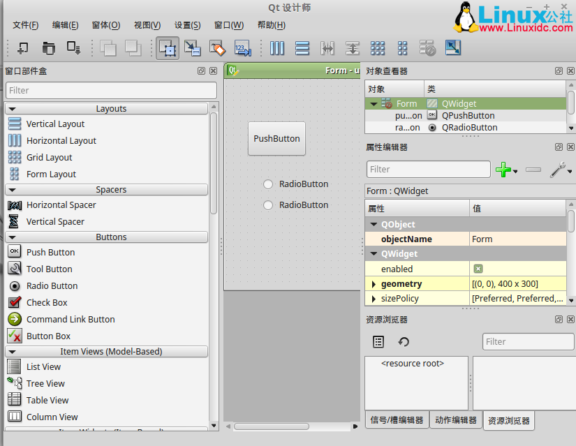Expand the geometry property

coord(374,284)
